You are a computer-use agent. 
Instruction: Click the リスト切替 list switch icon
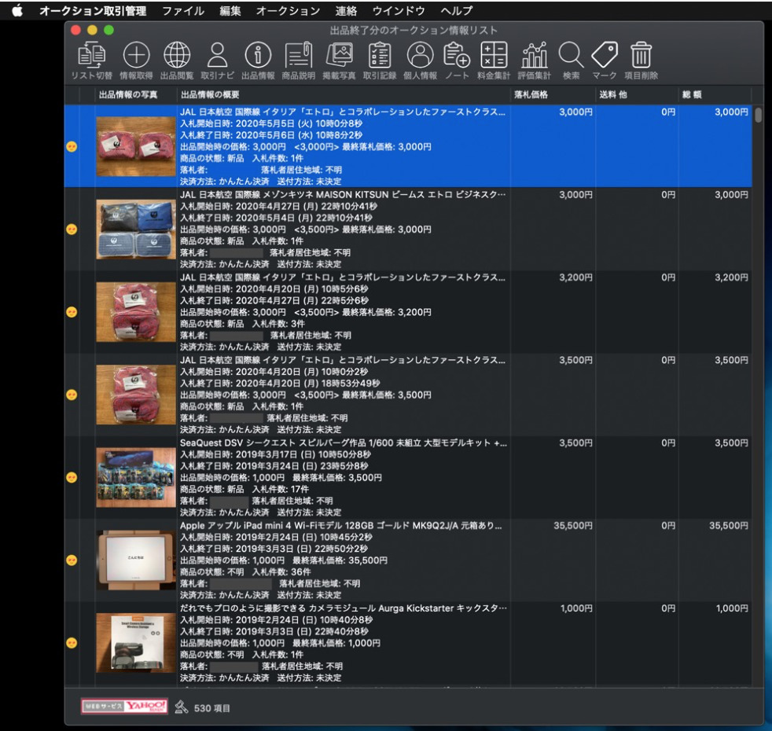tap(91, 55)
